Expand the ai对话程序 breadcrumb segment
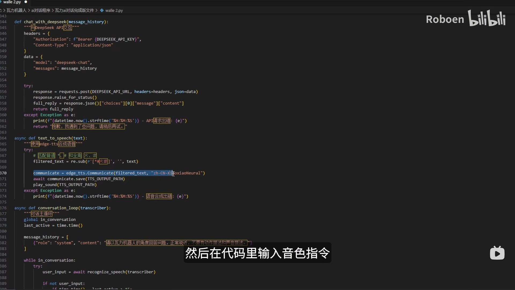Viewport: 515px width, 290px height. (x=41, y=10)
